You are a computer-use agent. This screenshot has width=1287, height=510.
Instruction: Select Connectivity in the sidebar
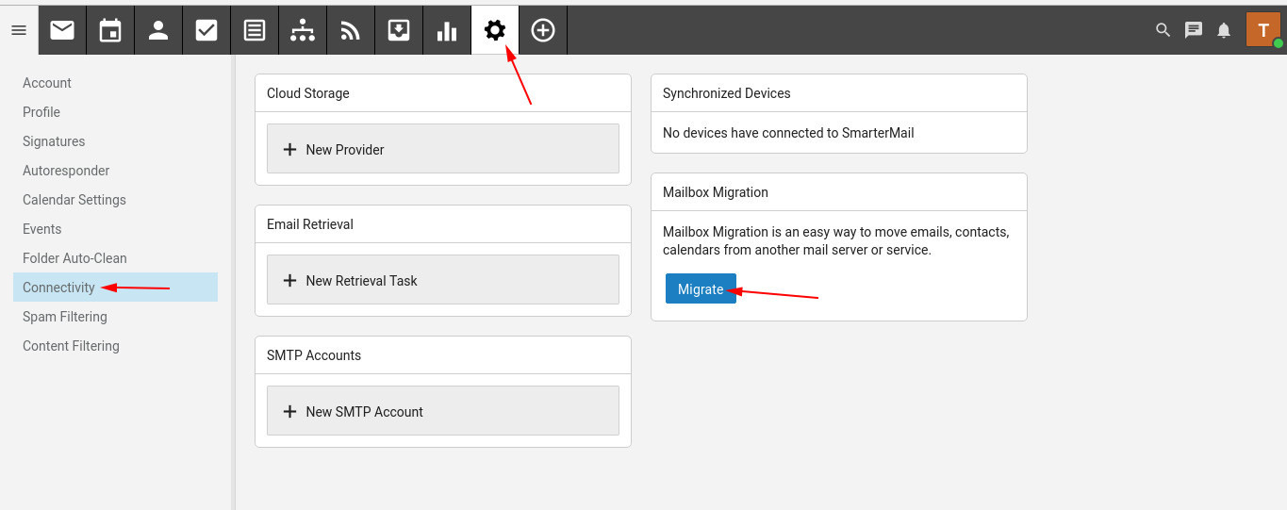pos(58,288)
